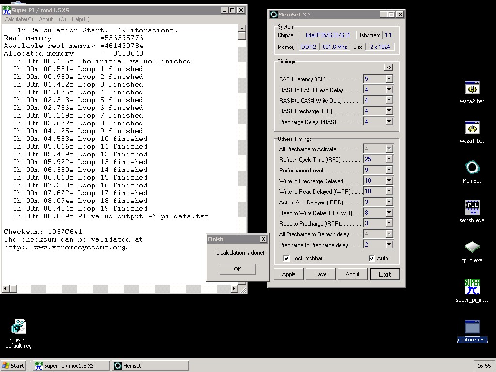The width and height of the screenshot is (496, 372).
Task: Switch to Memset taskbar button
Action: [x=151, y=366]
